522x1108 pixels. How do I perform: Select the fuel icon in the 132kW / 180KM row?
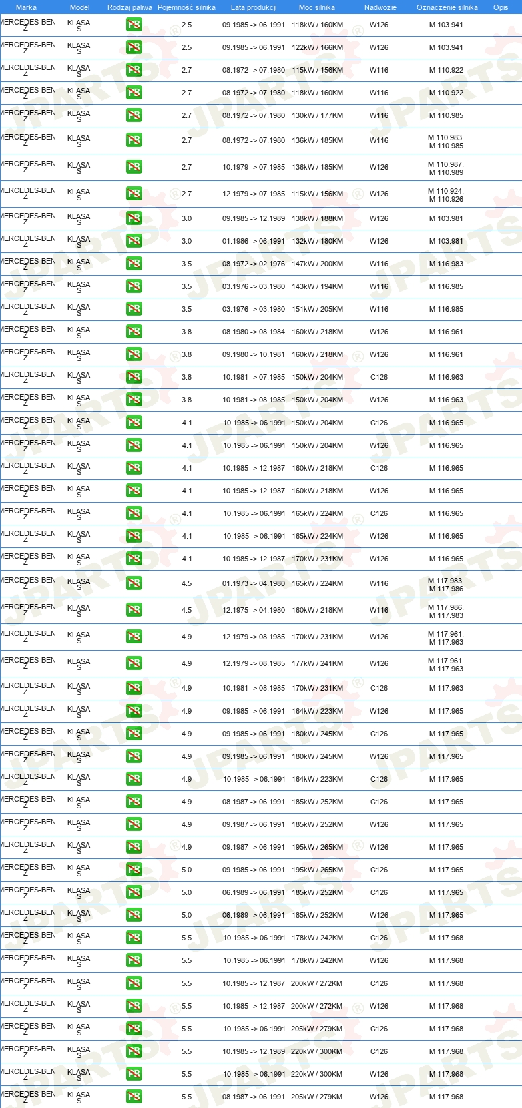[x=134, y=242]
